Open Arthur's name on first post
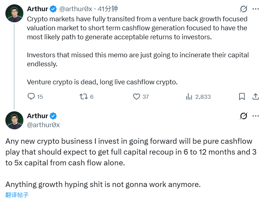Image resolution: width=264 pixels, height=205 pixels. click(37, 9)
